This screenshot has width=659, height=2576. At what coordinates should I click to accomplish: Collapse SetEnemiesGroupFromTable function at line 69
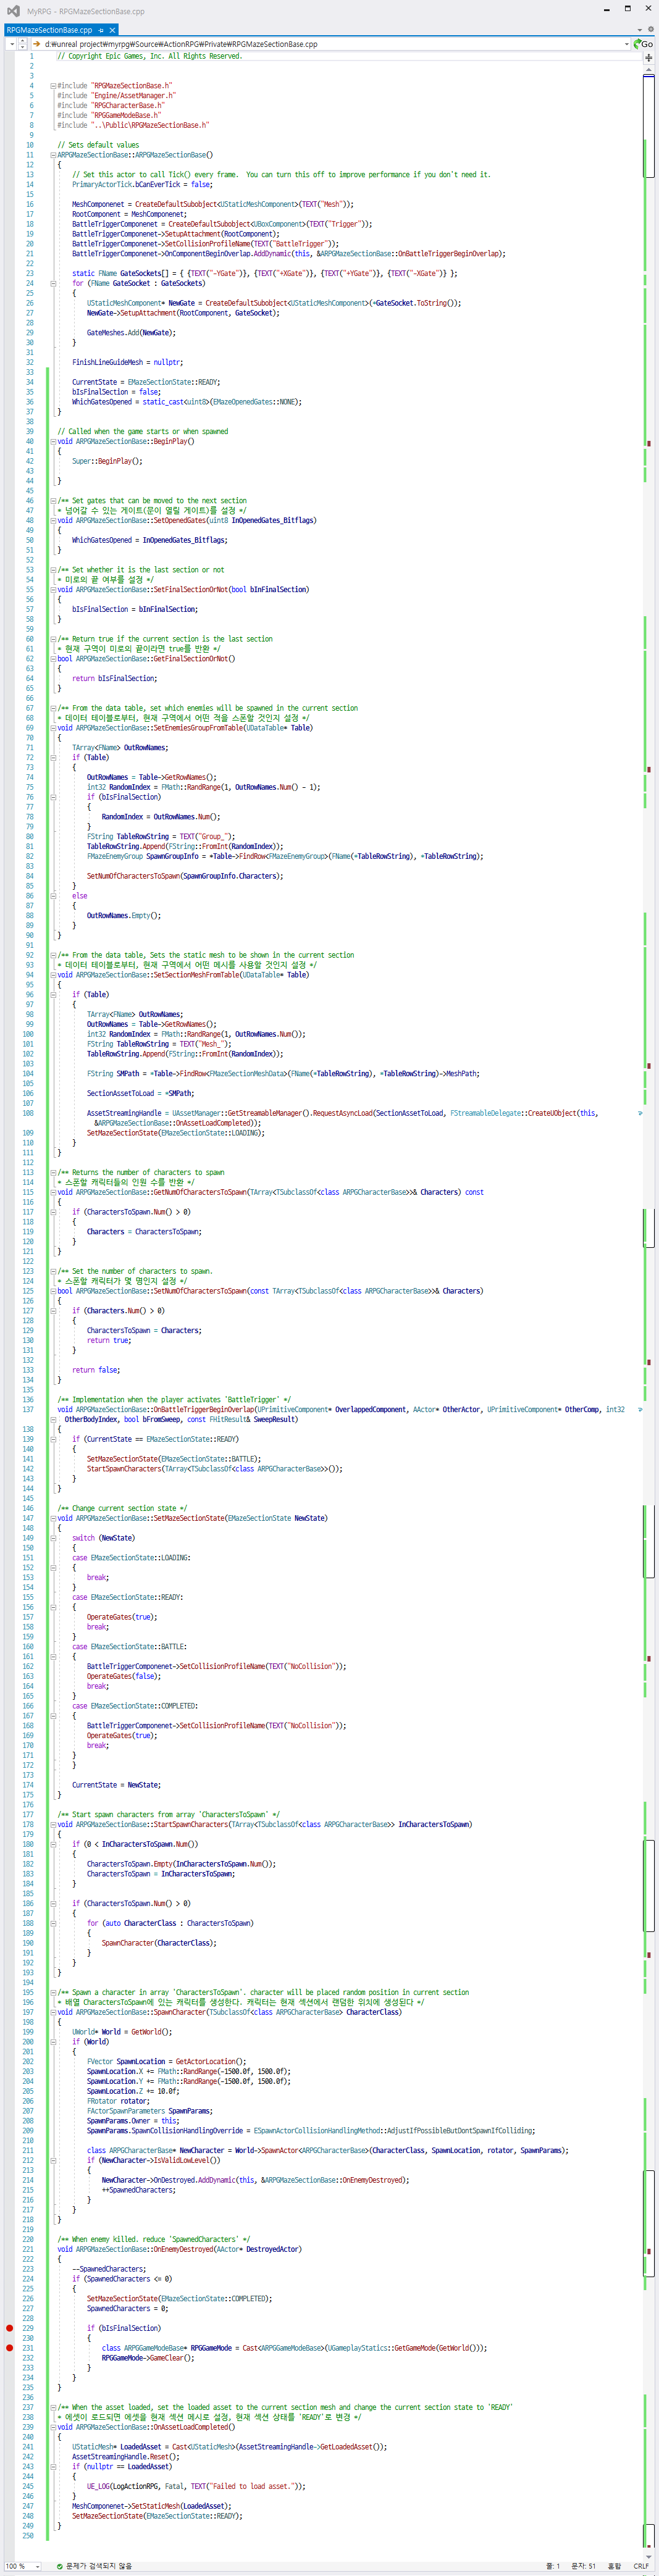point(53,728)
